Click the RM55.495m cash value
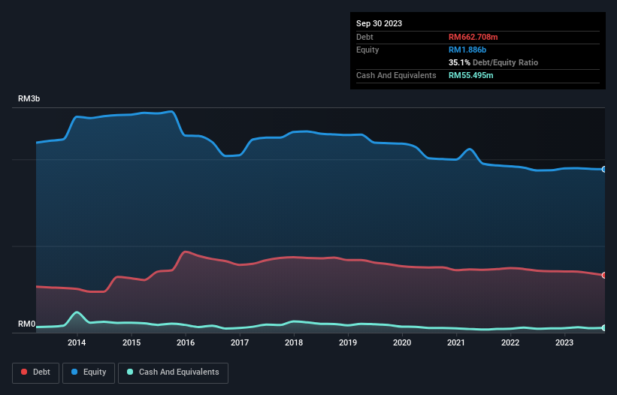Viewport: 617px width, 395px height. click(470, 75)
